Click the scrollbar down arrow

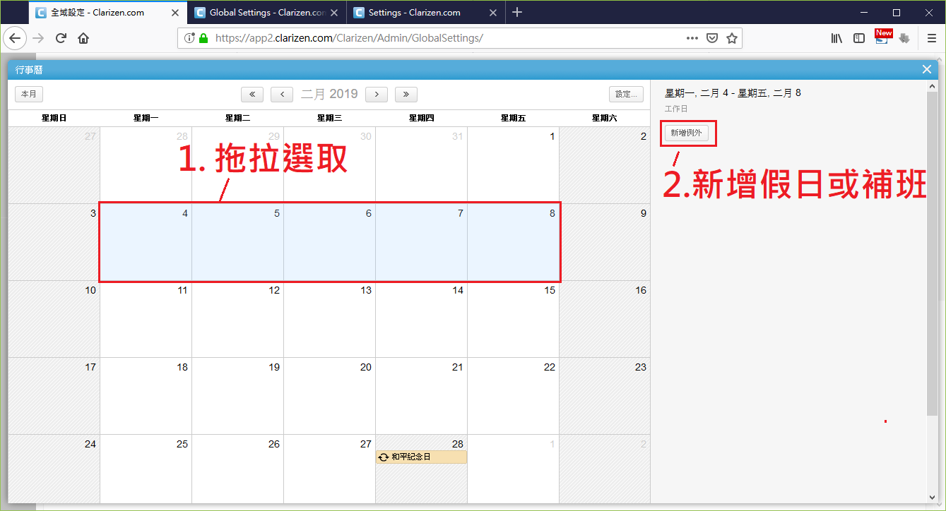[932, 497]
